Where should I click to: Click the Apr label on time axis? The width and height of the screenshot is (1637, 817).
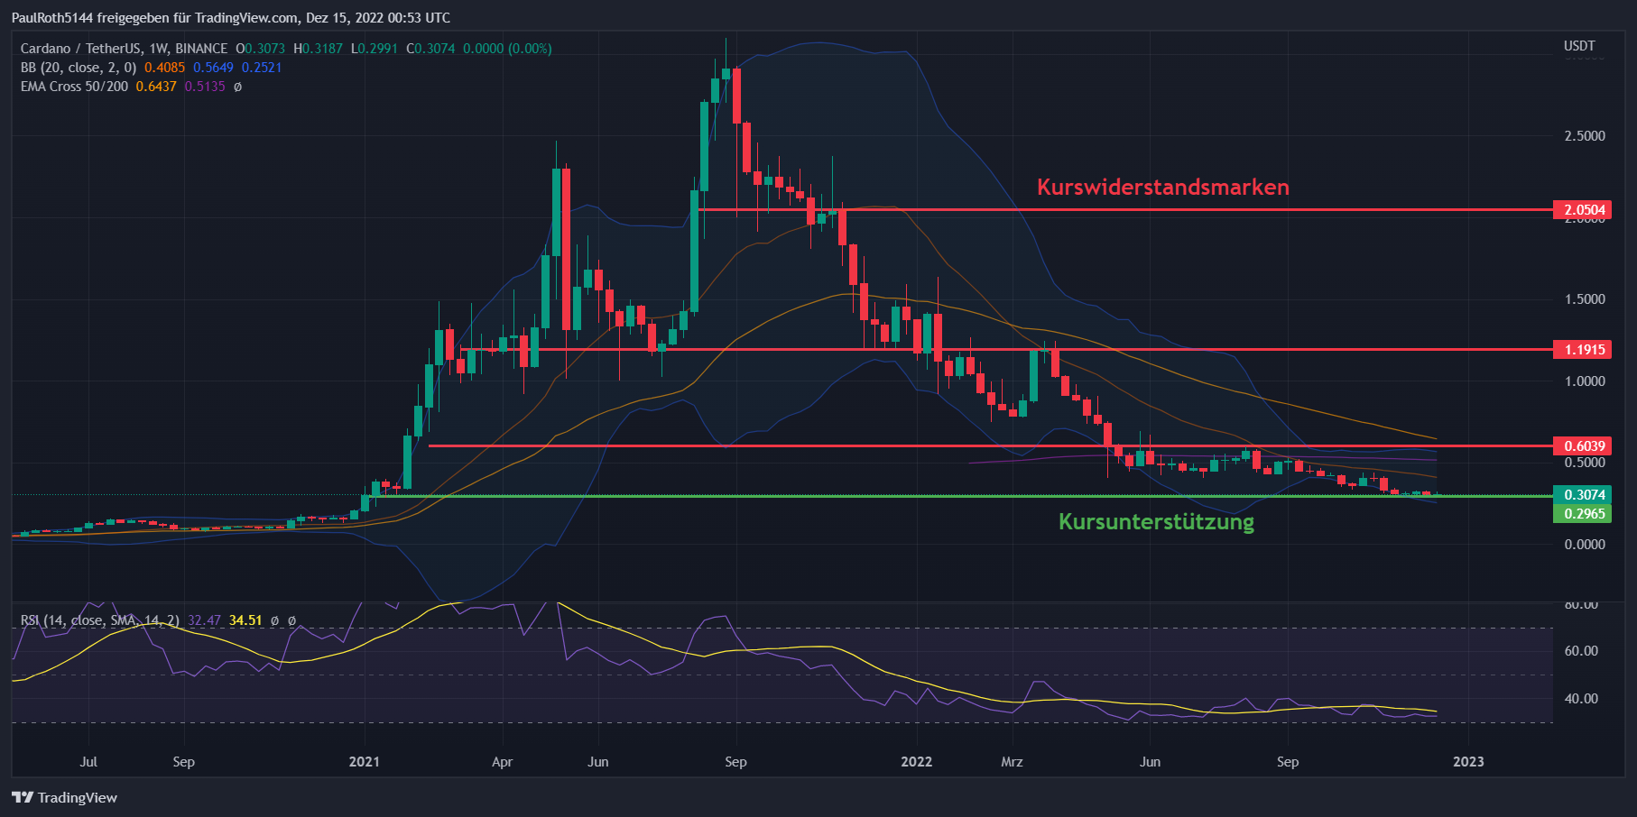pos(502,762)
